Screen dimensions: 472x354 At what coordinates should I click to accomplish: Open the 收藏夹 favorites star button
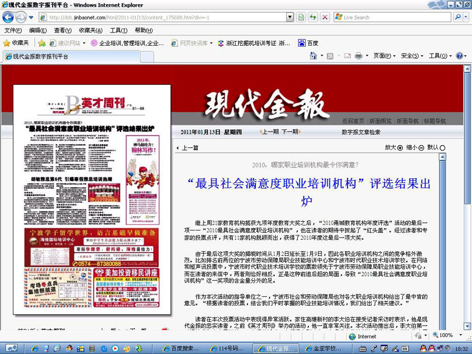coord(16,43)
